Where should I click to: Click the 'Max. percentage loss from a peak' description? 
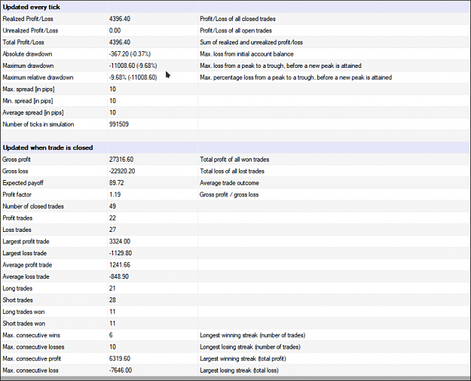(296, 78)
